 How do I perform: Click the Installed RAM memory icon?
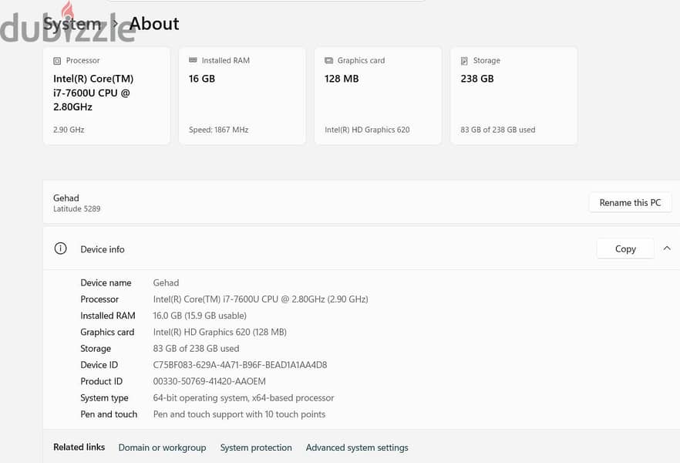click(x=193, y=60)
